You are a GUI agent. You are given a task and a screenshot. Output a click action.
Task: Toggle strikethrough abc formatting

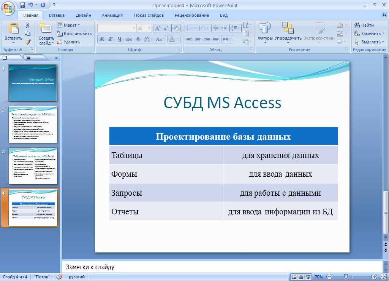pyautogui.click(x=129, y=39)
